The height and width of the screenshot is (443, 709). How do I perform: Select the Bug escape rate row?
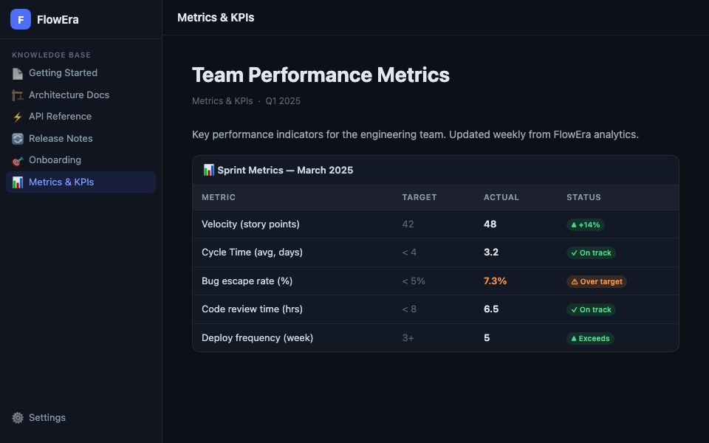point(247,281)
